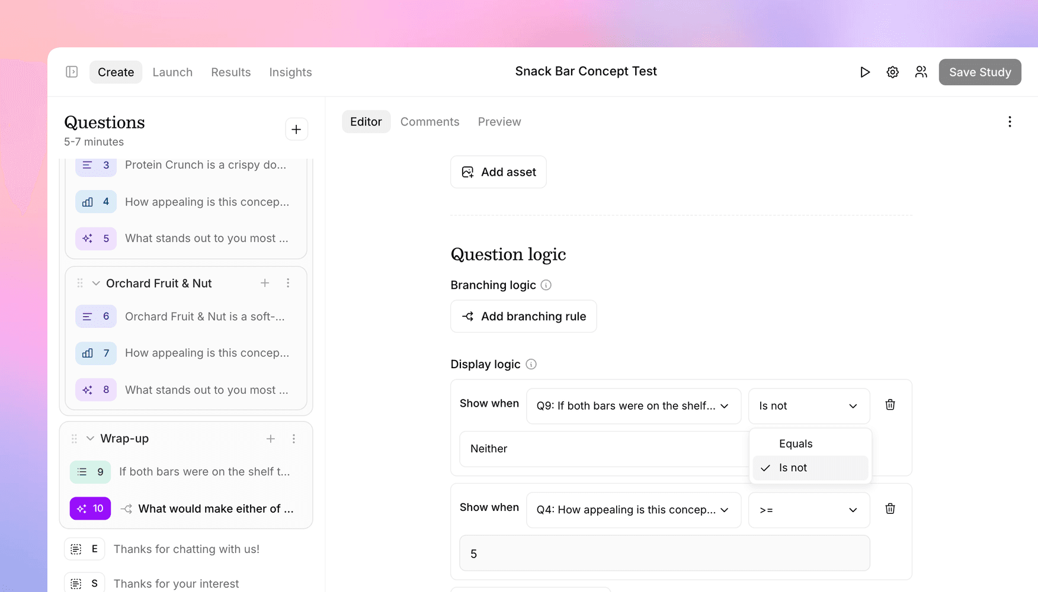Select question 9 If both bars
The width and height of the screenshot is (1038, 592).
click(x=186, y=472)
